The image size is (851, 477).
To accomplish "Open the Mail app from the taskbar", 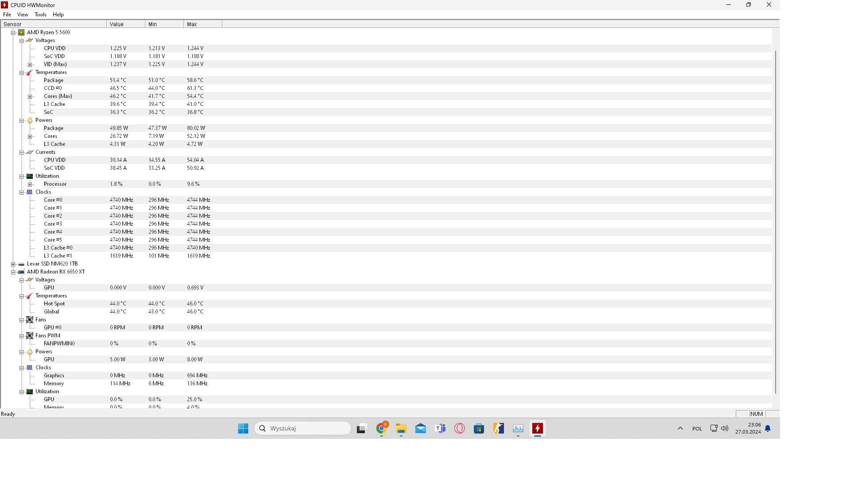I will pos(421,428).
